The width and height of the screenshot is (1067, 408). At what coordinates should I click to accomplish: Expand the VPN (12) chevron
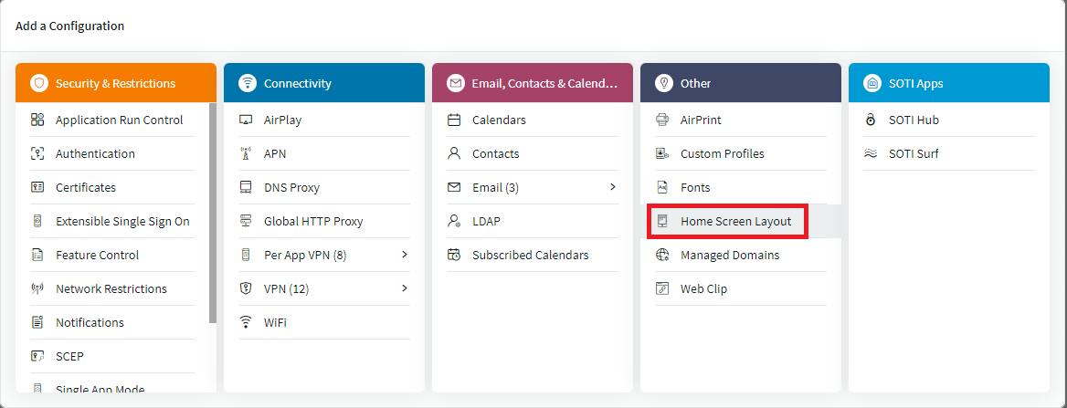point(404,288)
